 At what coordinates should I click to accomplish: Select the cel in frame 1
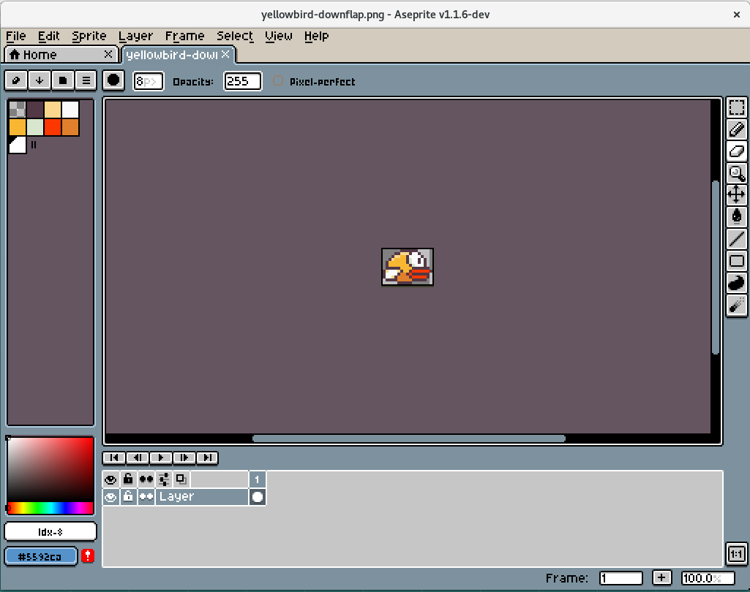click(x=258, y=497)
